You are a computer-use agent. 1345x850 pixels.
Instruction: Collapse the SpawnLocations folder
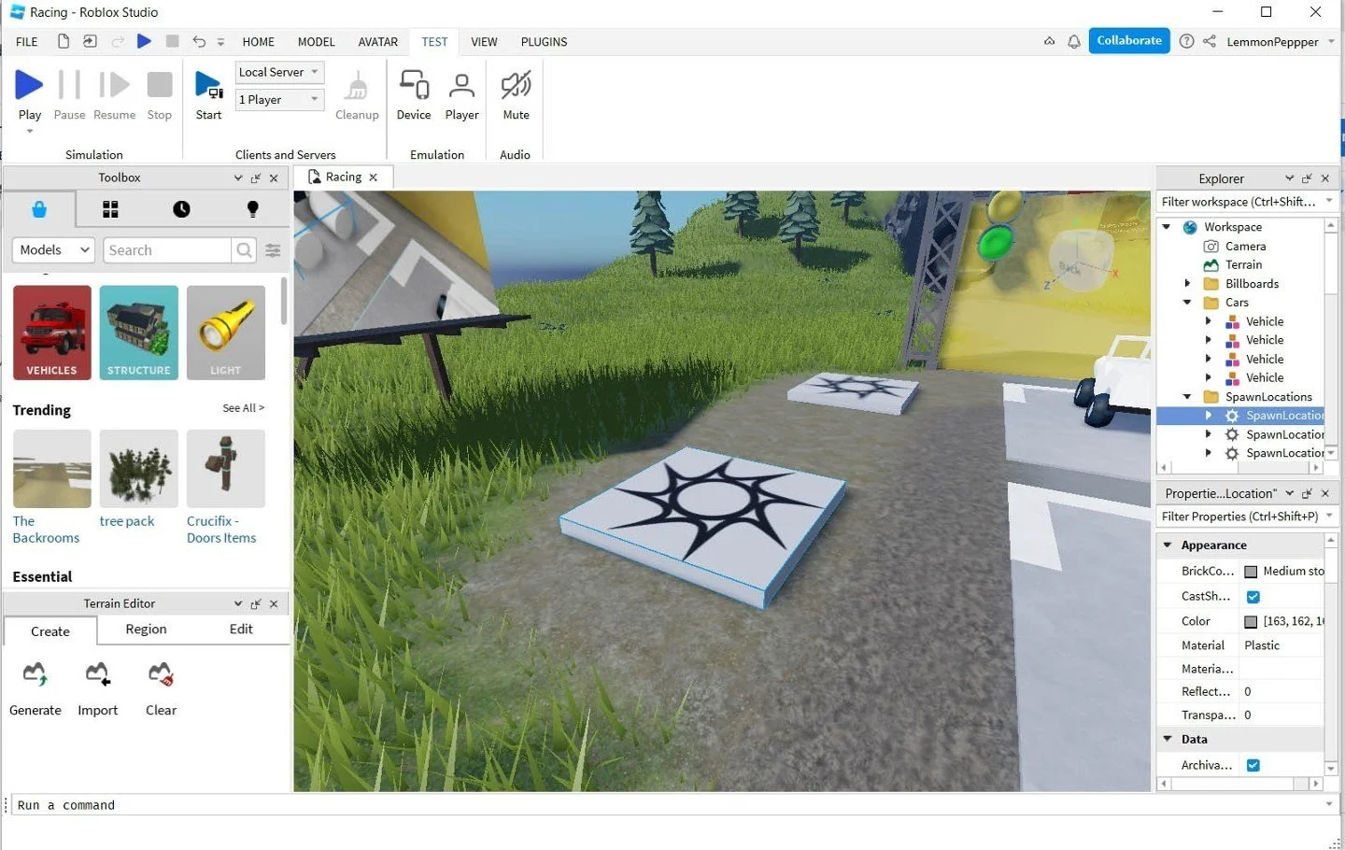pyautogui.click(x=1187, y=397)
